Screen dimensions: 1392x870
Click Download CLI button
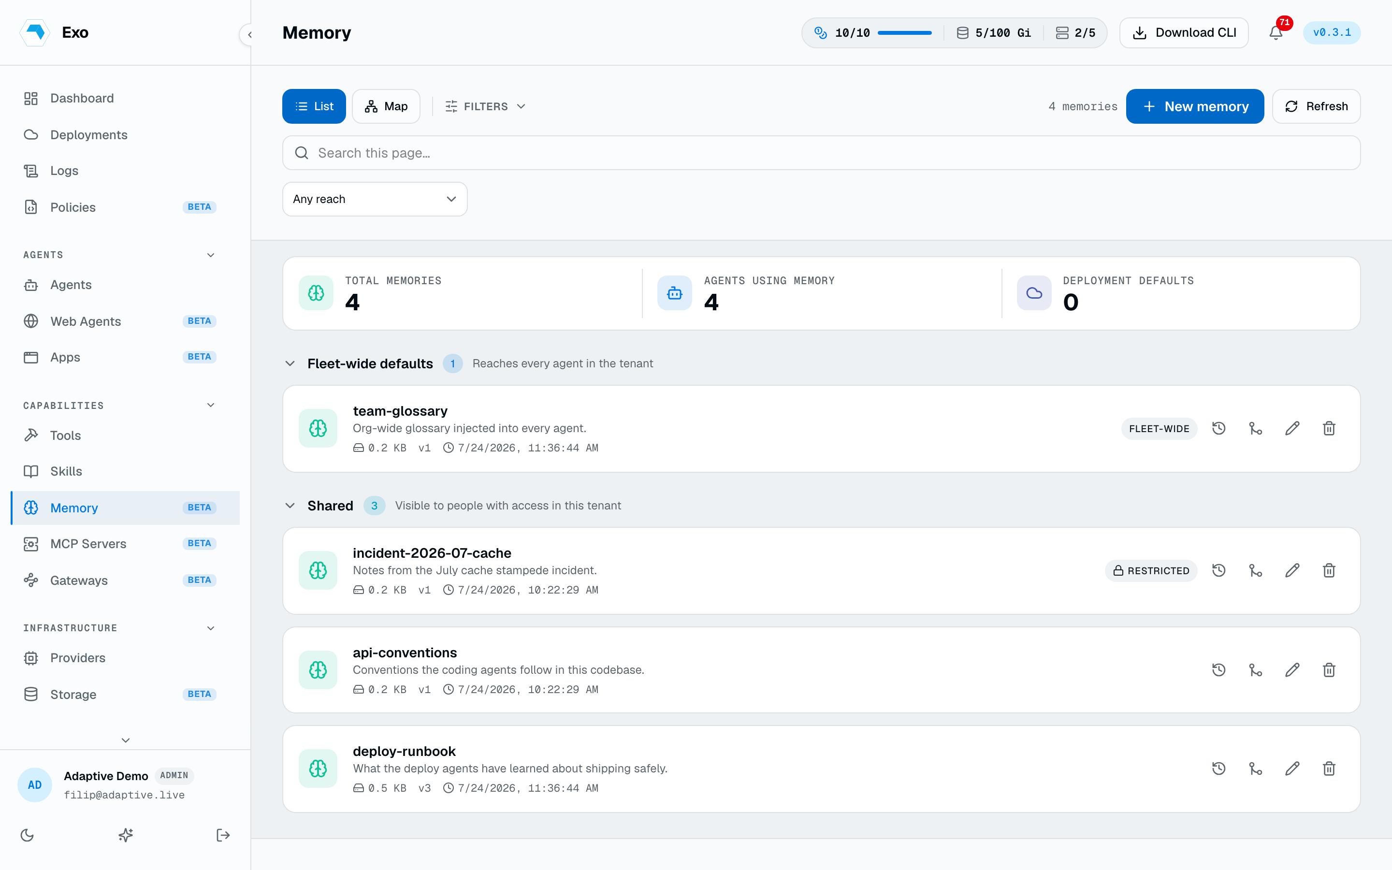(1184, 33)
